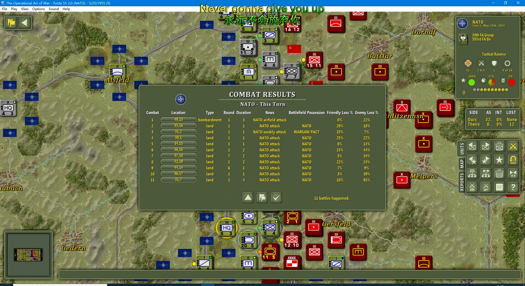Click location button 31,2 for combat 3
This screenshot has height=286, width=525.
(x=178, y=132)
